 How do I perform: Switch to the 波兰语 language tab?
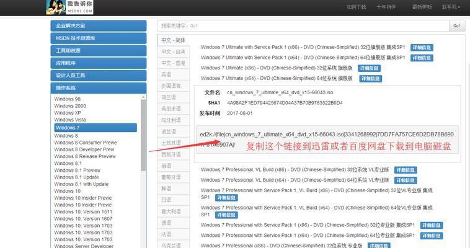[173, 131]
